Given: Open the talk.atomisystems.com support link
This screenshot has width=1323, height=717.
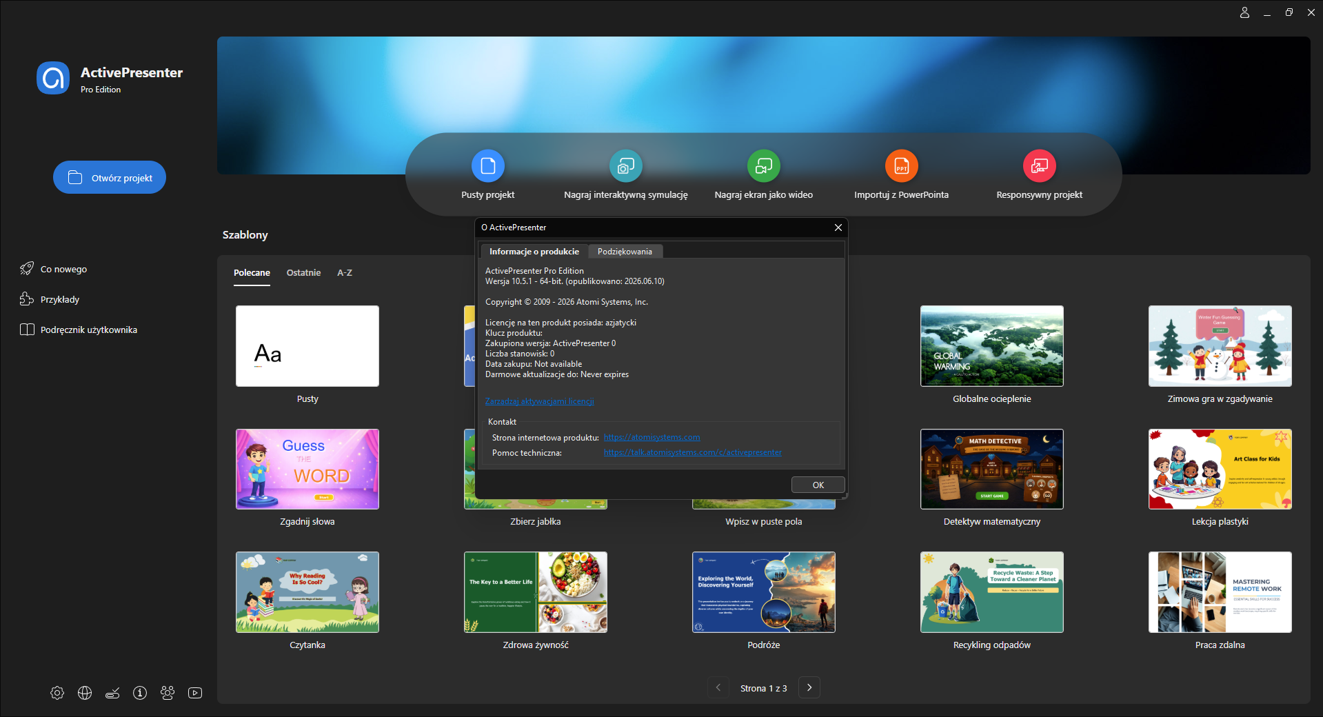Looking at the screenshot, I should (693, 452).
